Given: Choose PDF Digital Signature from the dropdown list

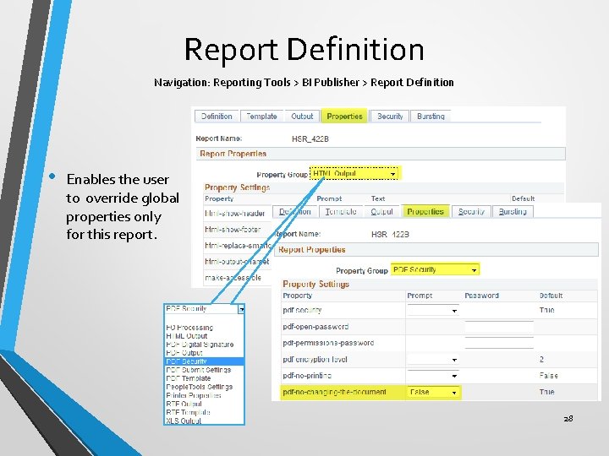Looking at the screenshot, I should pos(200,345).
